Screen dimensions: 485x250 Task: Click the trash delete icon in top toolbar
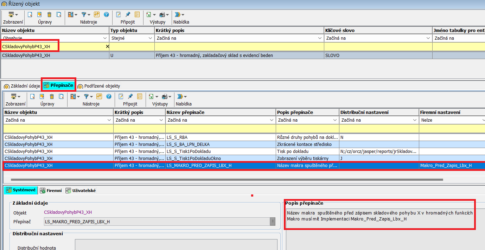[x=49, y=14]
